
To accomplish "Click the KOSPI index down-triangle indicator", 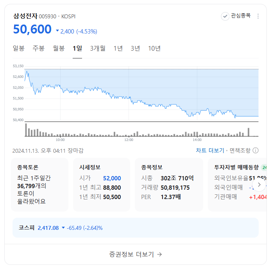I will pyautogui.click(x=63, y=228).
